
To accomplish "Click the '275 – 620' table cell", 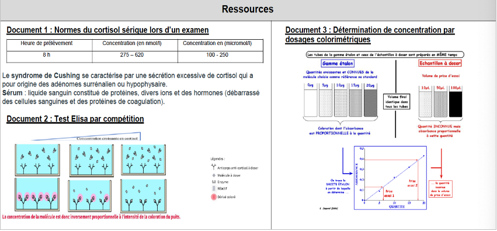I will click(132, 55).
